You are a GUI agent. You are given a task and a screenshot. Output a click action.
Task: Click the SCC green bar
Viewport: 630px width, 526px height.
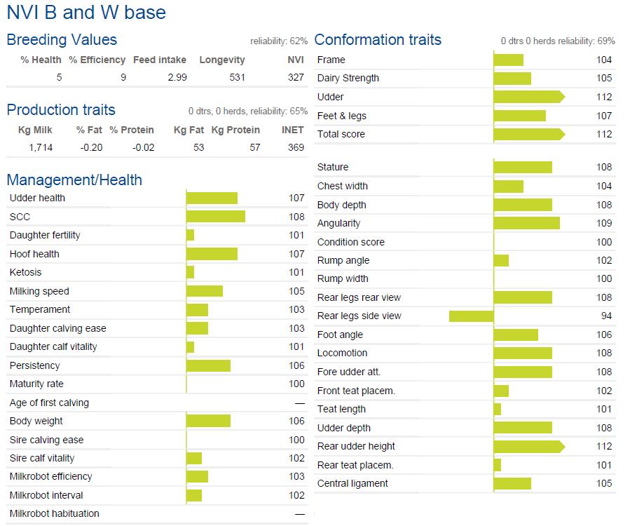pyautogui.click(x=216, y=216)
